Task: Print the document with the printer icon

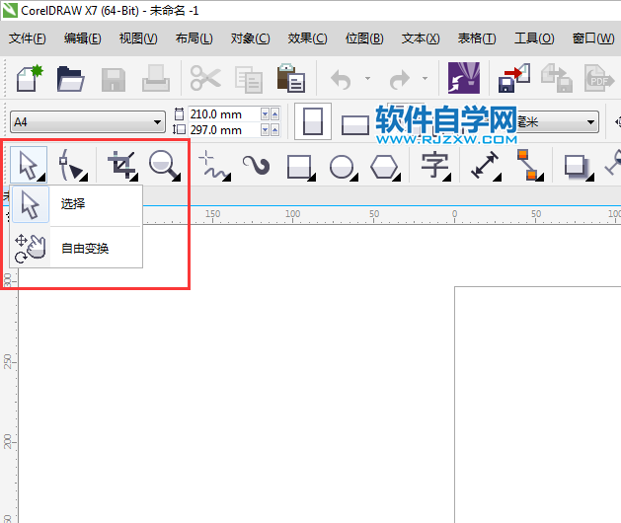Action: pos(156,78)
